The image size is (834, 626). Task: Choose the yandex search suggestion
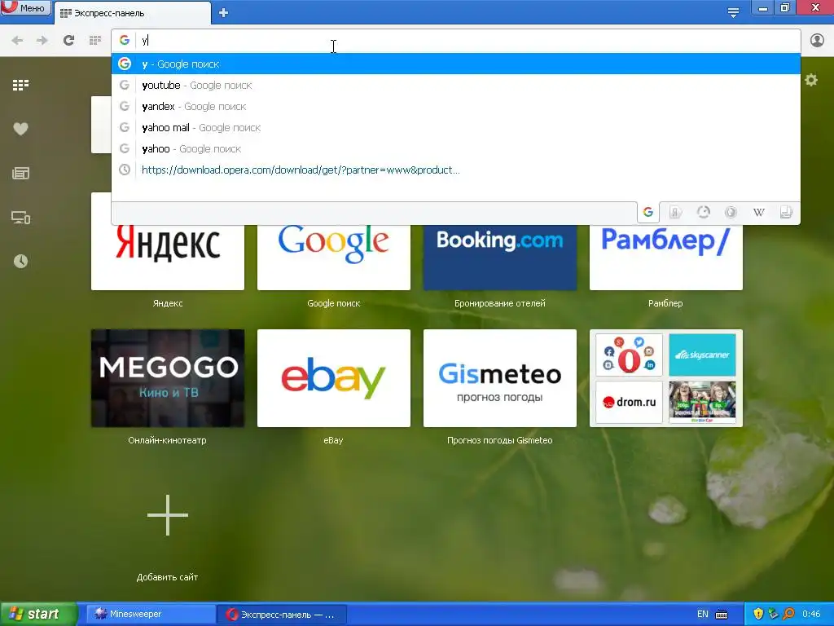pyautogui.click(x=456, y=107)
